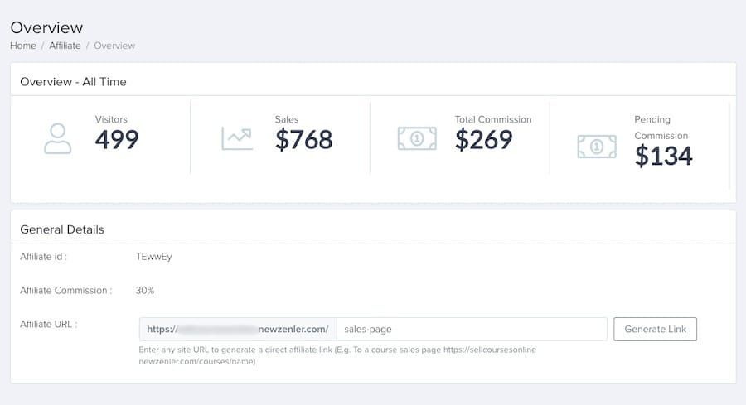Click the Sales trend chart icon
Image resolution: width=746 pixels, height=405 pixels.
pos(236,138)
